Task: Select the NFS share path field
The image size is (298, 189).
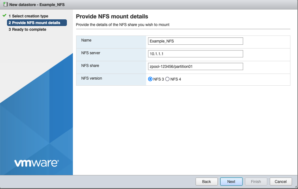Action: [195, 66]
